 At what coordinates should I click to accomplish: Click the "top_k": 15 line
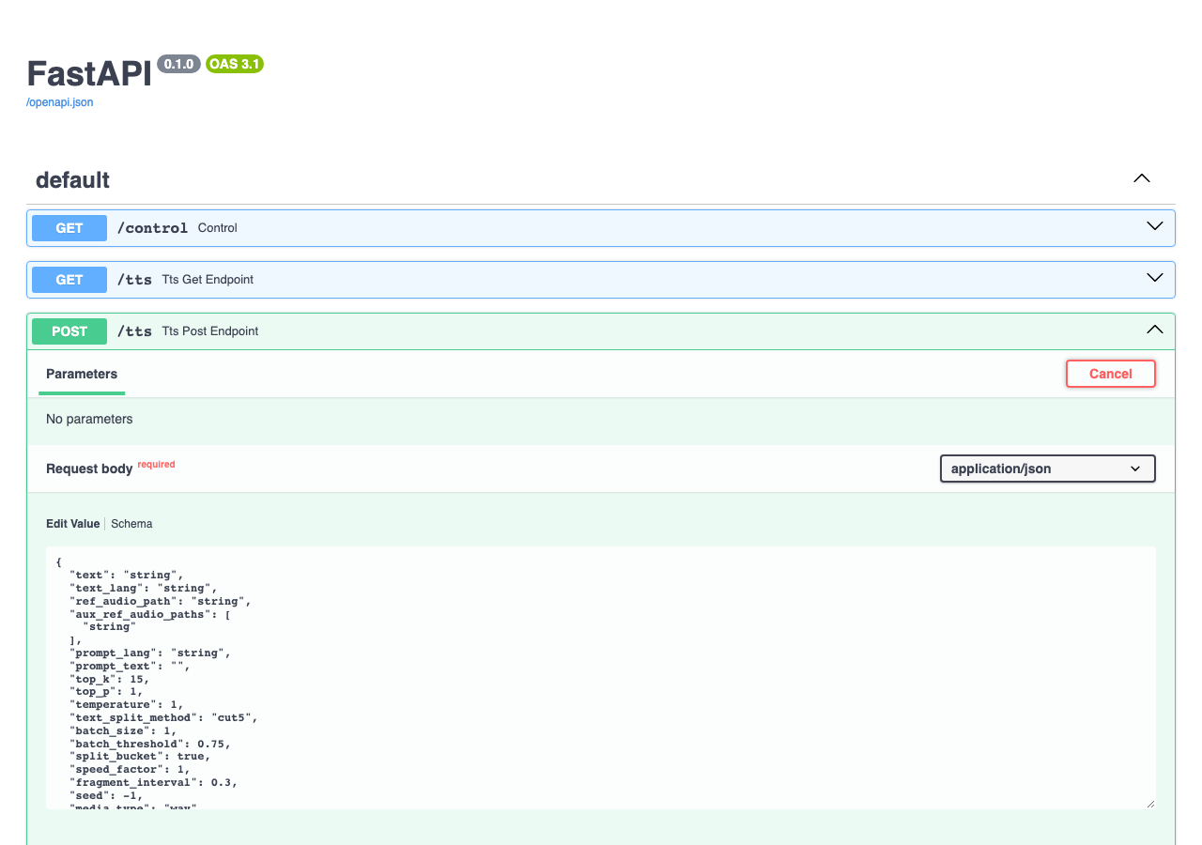(x=109, y=679)
